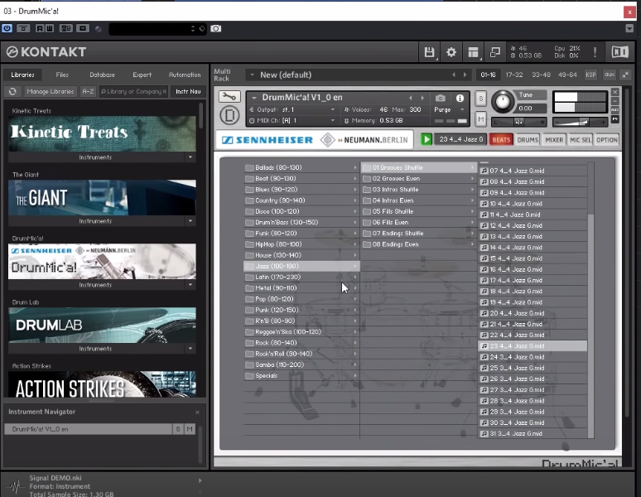Screen dimensions: 641x497
Task: Click the Manage Libraries button
Action: (50, 91)
